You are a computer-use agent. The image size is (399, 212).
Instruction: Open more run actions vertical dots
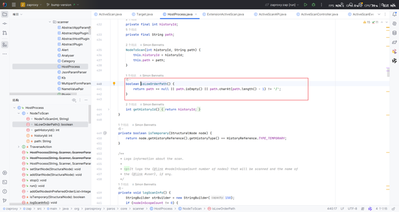322,5
